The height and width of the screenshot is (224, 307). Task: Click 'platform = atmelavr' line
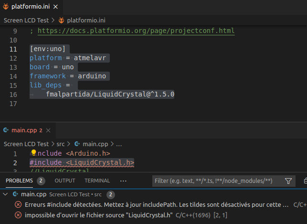(68, 58)
